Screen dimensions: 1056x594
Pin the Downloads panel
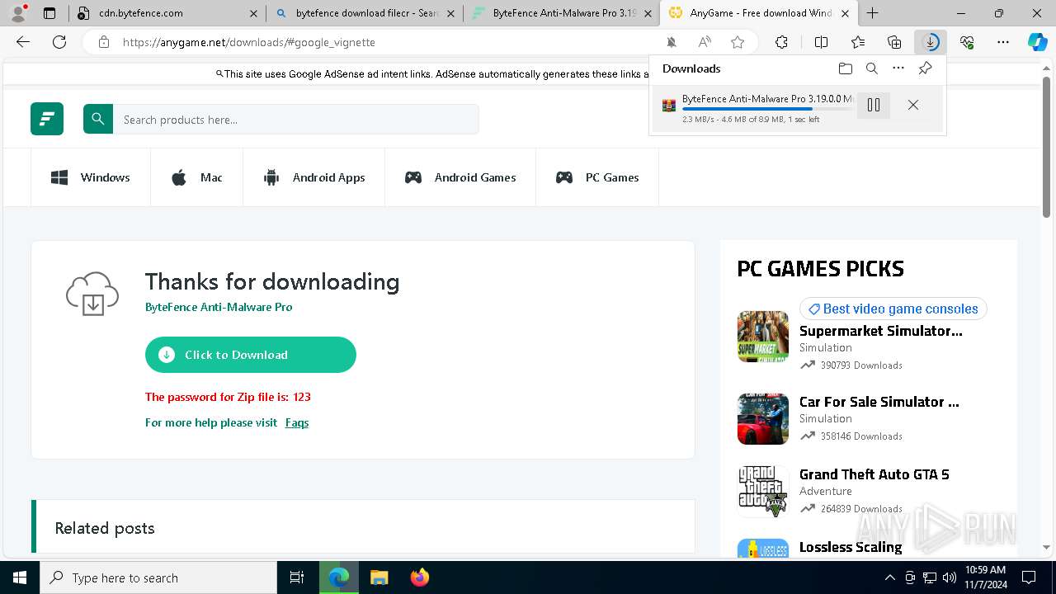click(x=925, y=68)
